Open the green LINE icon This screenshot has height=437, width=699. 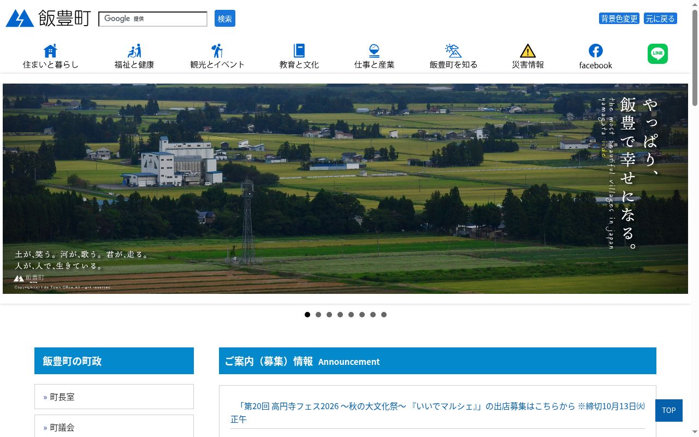click(657, 54)
